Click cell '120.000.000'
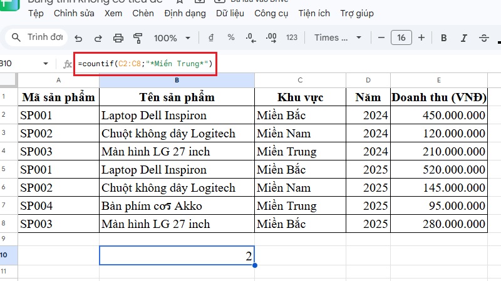Image resolution: width=501 pixels, height=281 pixels. click(x=439, y=133)
